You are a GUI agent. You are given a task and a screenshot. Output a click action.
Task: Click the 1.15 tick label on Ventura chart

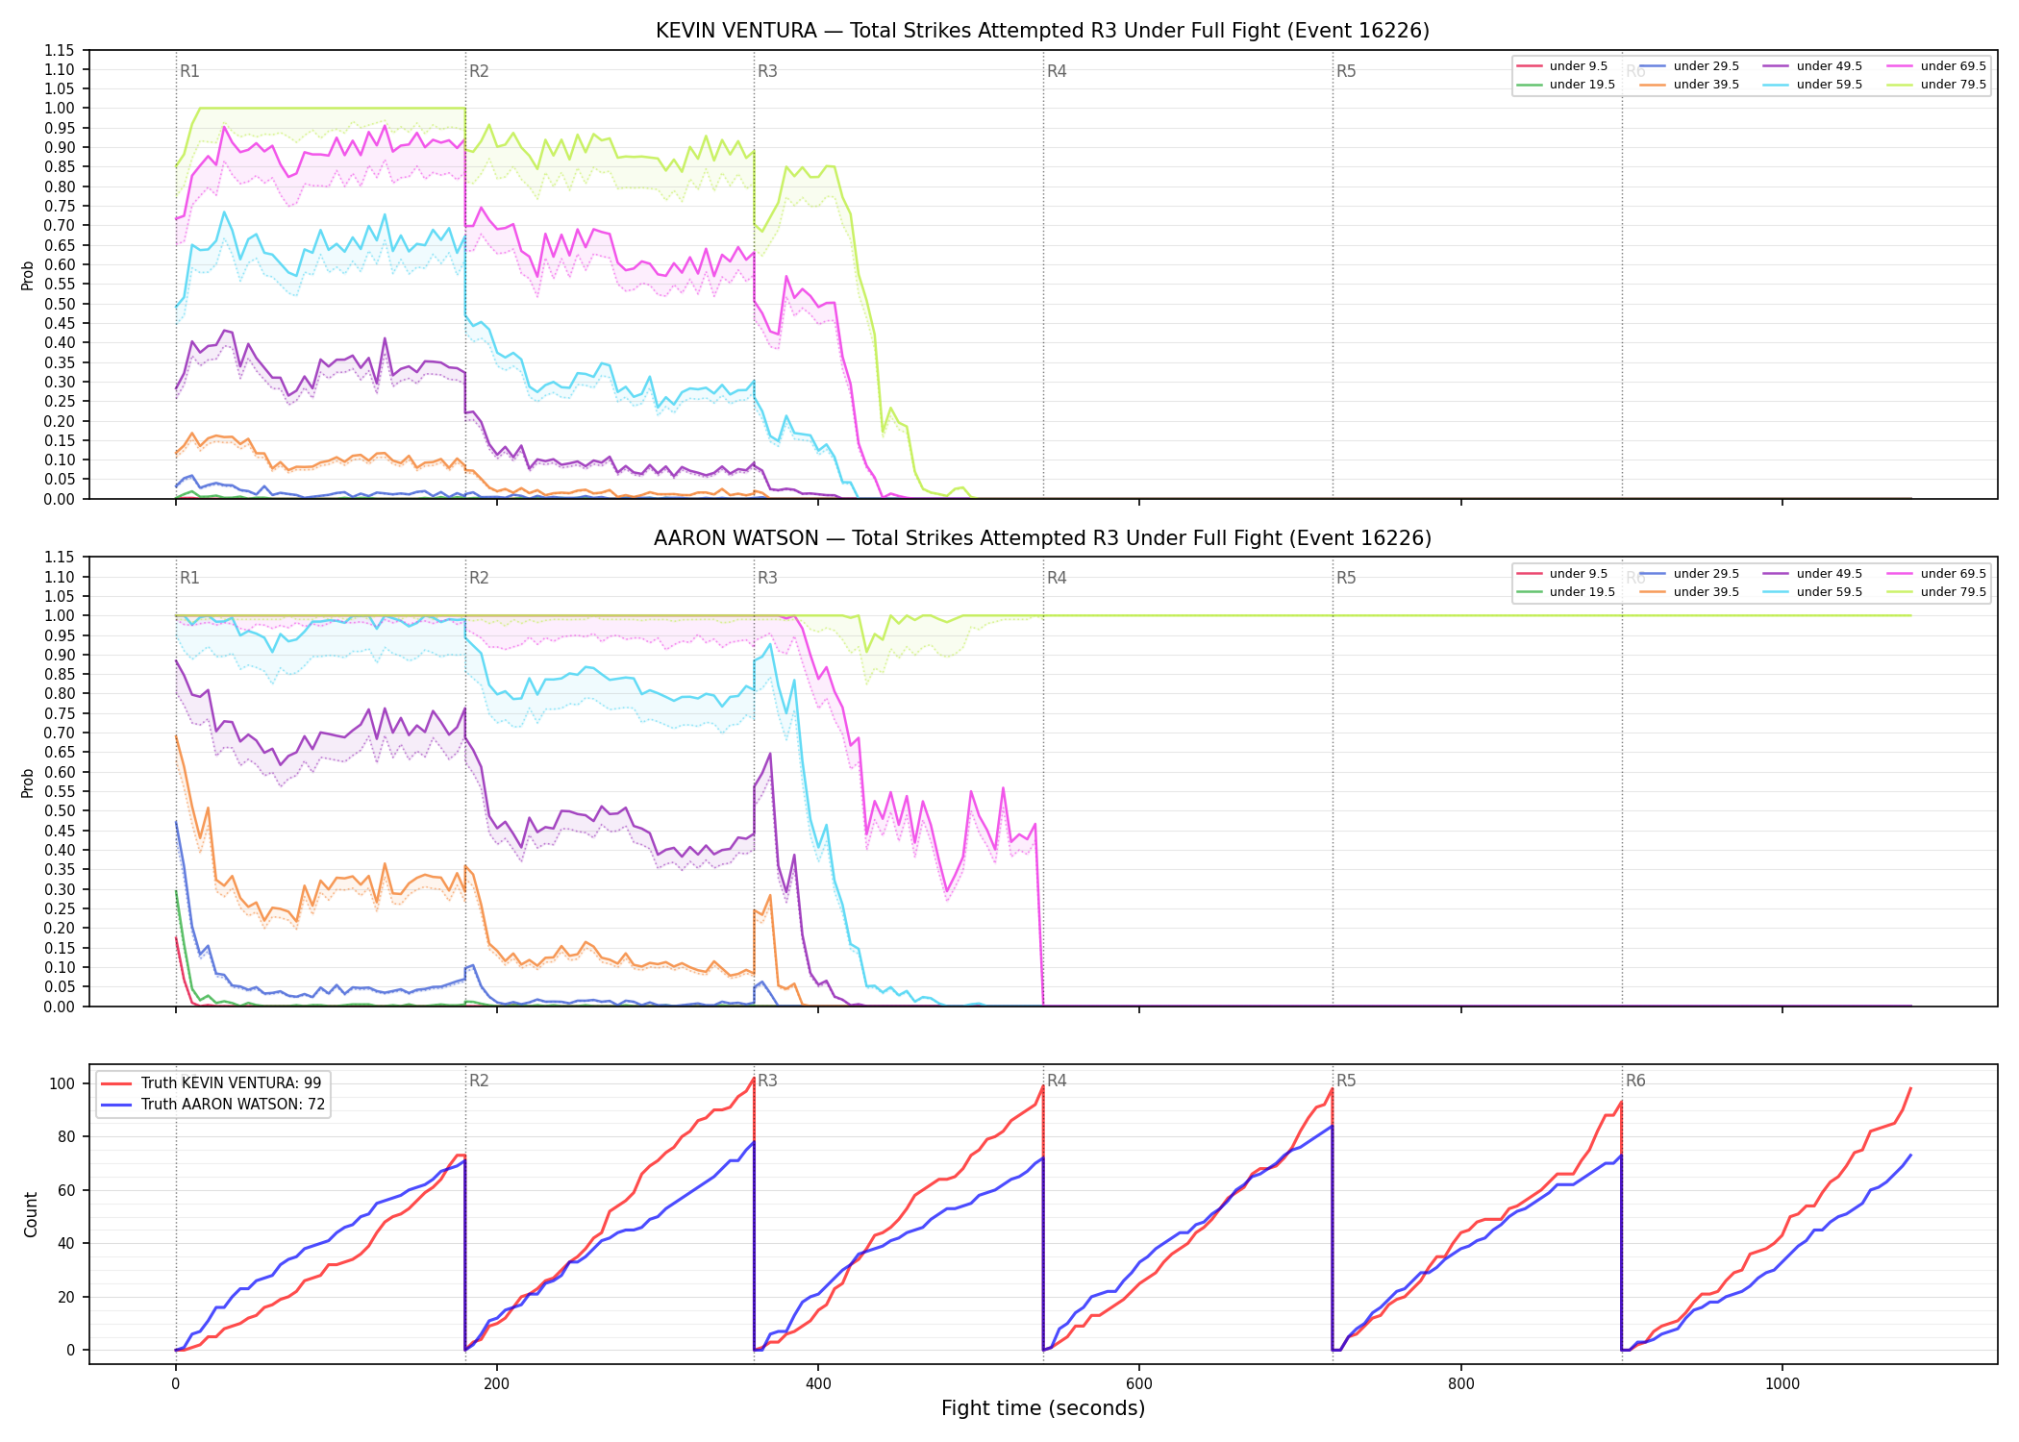coord(59,50)
